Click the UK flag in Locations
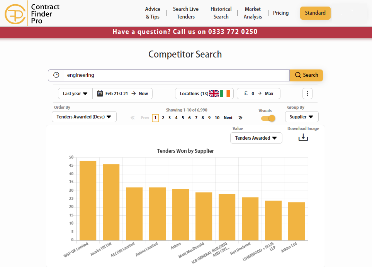The height and width of the screenshot is (267, 372). [214, 94]
